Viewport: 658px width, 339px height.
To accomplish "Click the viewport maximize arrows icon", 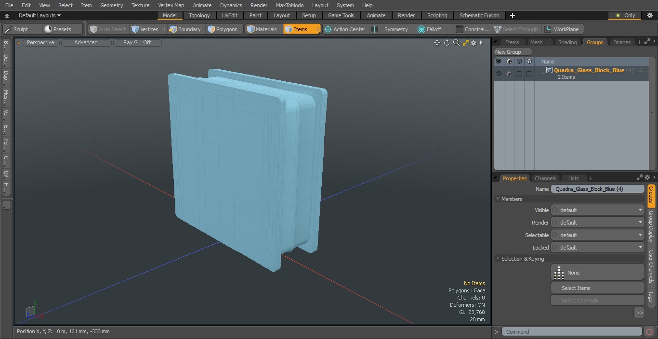I will (465, 43).
